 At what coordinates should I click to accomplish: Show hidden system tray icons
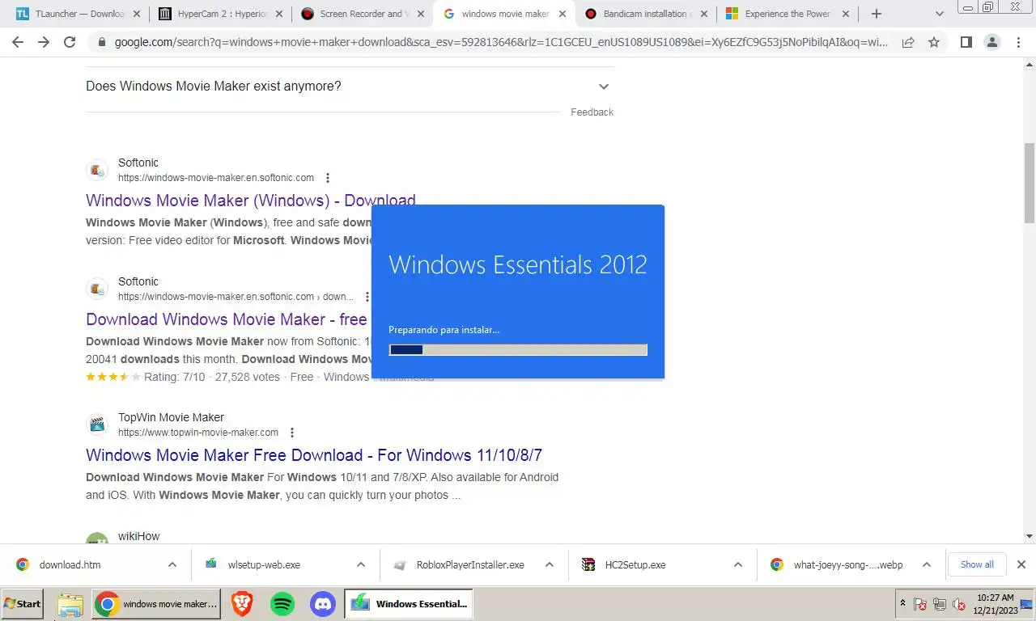pos(902,604)
